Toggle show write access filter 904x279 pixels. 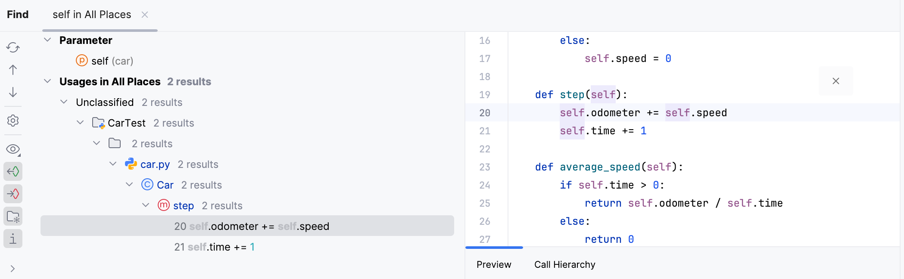pyautogui.click(x=13, y=194)
